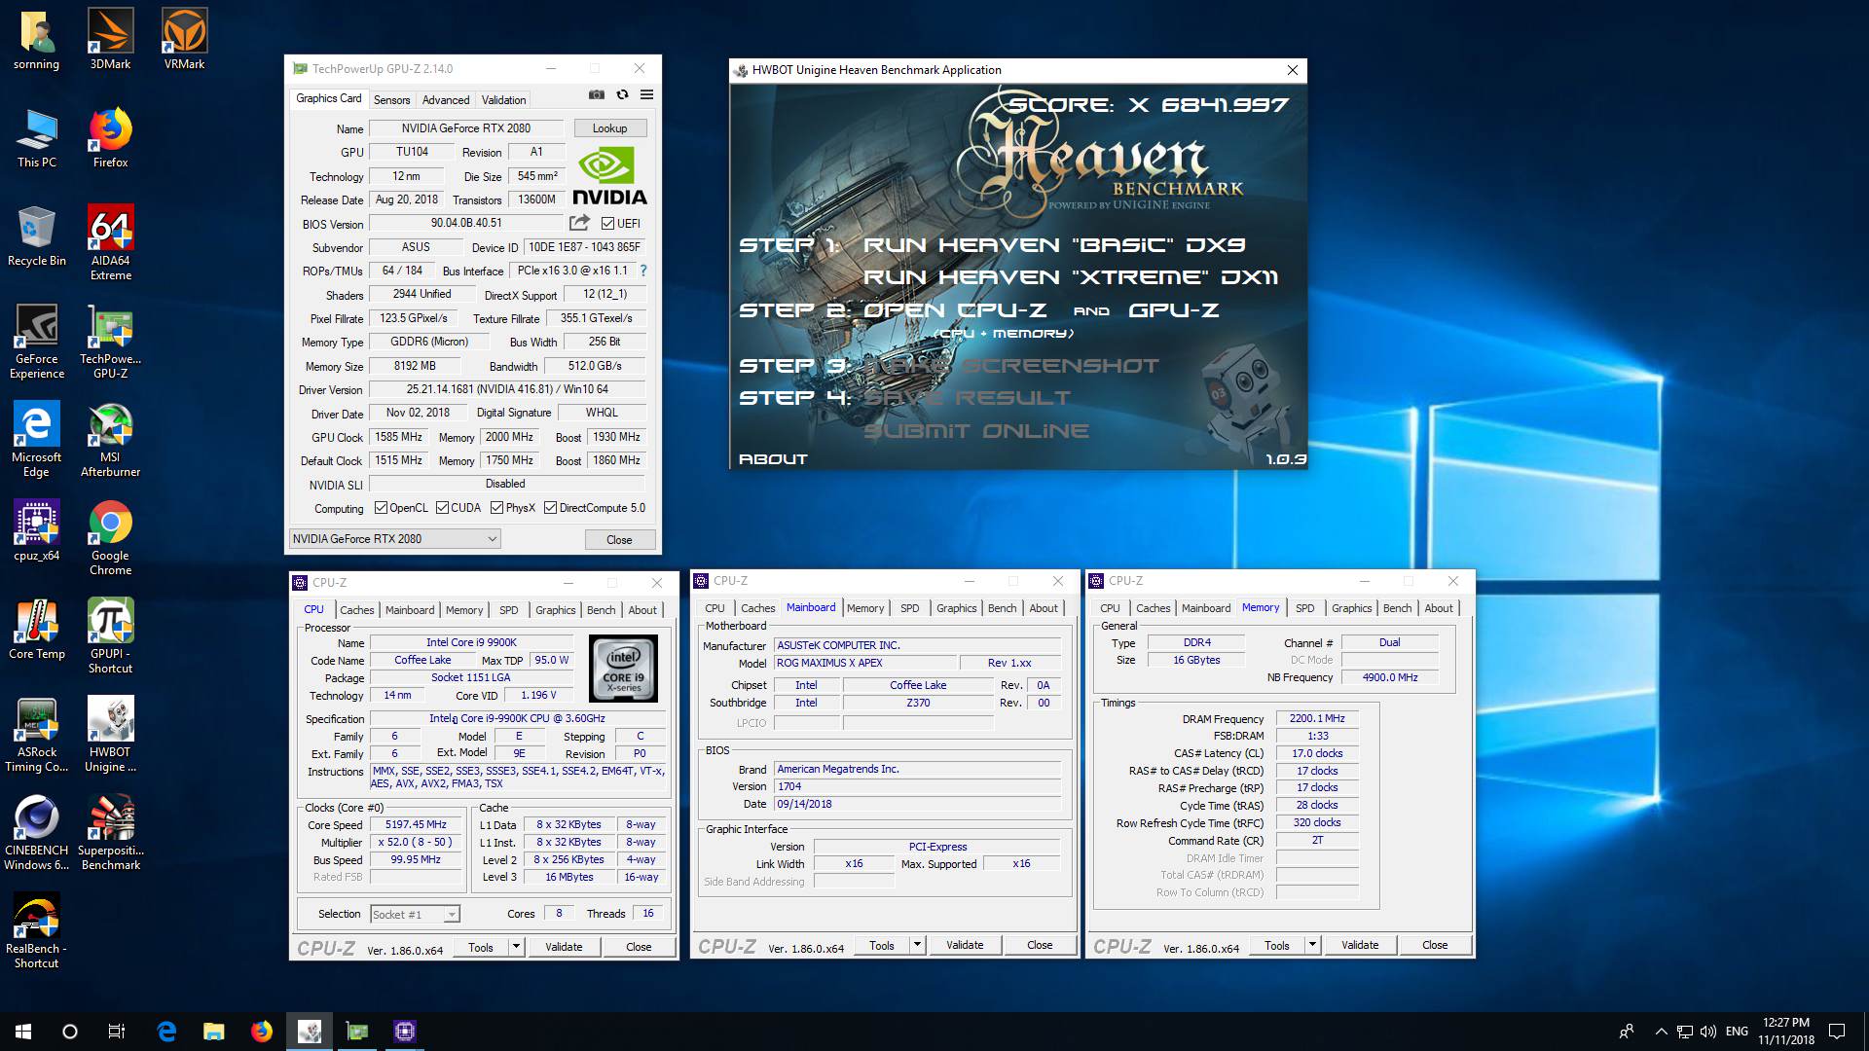This screenshot has width=1869, height=1051.
Task: Select the MSI Afterburner desktop icon
Action: point(110,440)
